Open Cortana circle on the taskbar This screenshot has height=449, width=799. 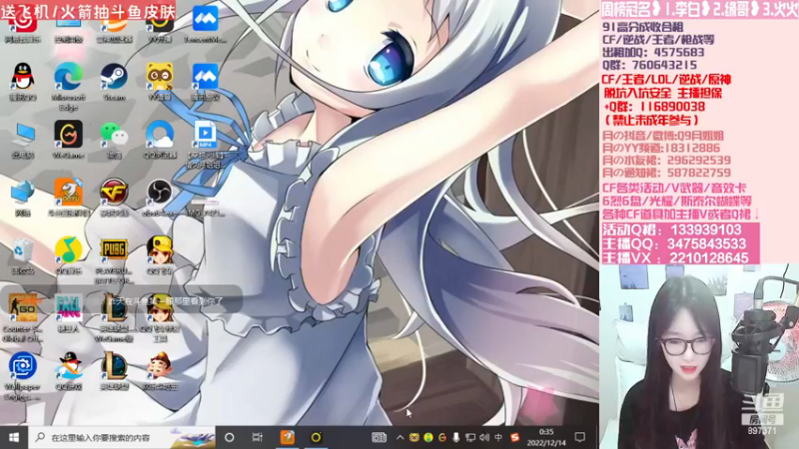(x=230, y=437)
